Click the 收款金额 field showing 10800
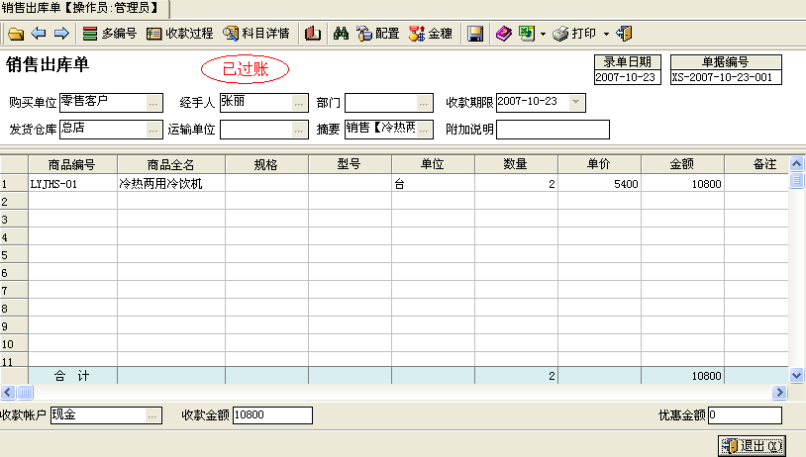The height and width of the screenshot is (457, 806). click(x=272, y=414)
